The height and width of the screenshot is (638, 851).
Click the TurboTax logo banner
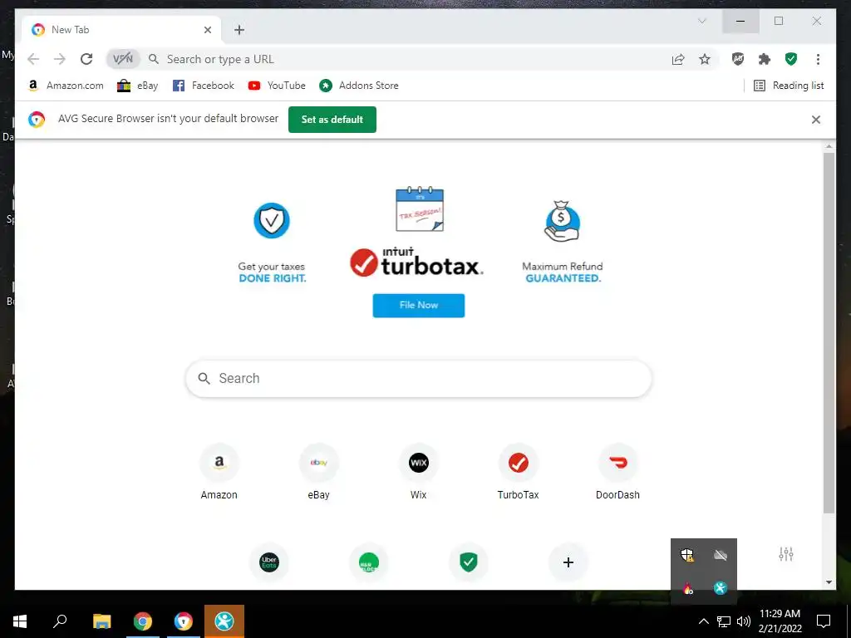416,263
